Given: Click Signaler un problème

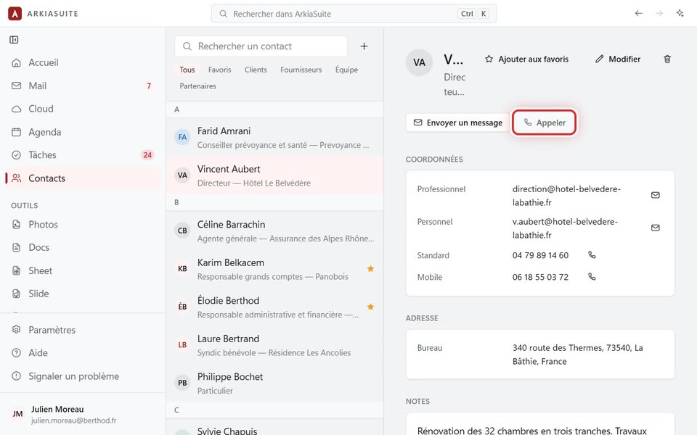Looking at the screenshot, I should (83, 376).
